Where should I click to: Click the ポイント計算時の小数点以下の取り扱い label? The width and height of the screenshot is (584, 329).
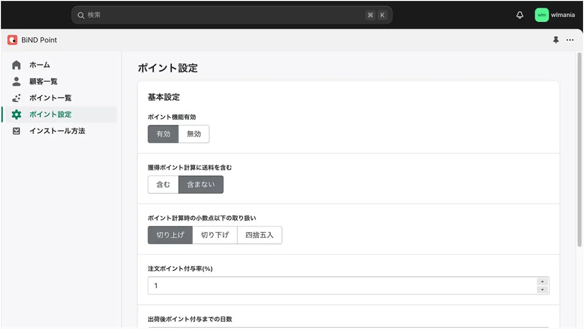pyautogui.click(x=202, y=218)
